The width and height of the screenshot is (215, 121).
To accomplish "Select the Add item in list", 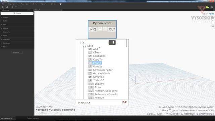I will [95, 49].
